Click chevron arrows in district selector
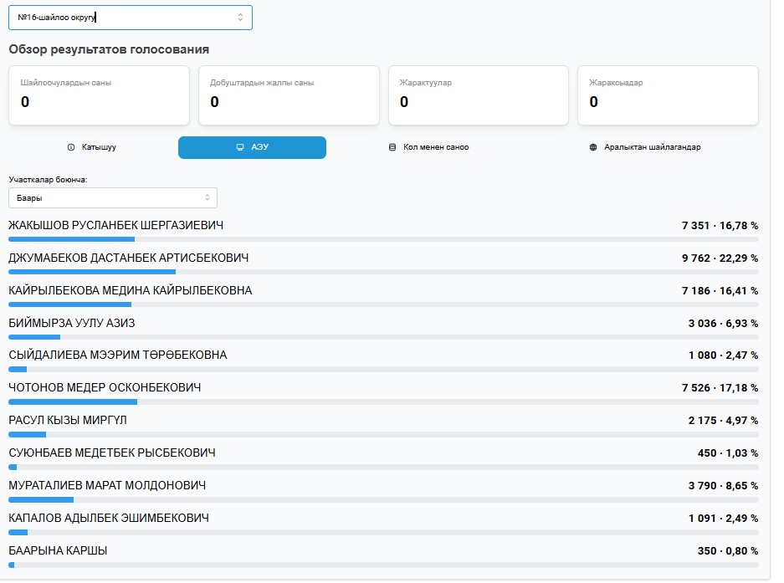Screen dimensions: 784x583 click(241, 18)
